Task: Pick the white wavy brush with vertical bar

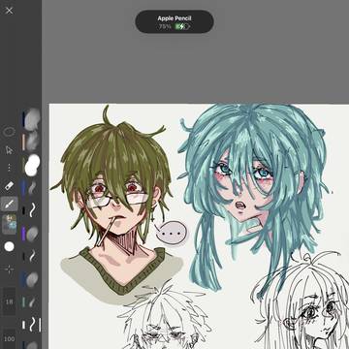Action: pyautogui.click(x=31, y=325)
